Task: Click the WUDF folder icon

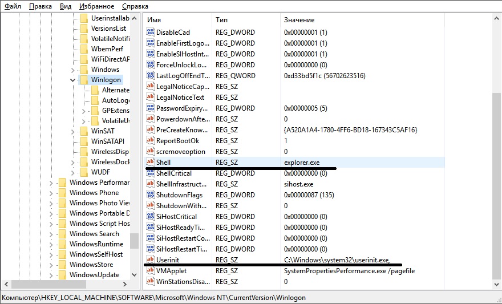Action: tap(84, 172)
